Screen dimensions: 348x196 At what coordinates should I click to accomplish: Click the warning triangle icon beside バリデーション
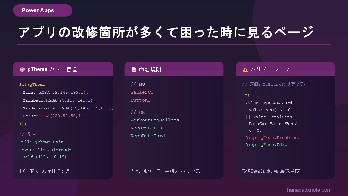[x=245, y=69]
